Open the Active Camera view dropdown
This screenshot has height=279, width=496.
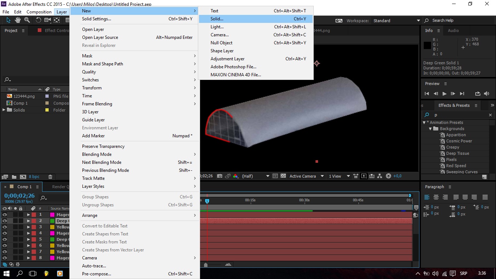[x=306, y=176]
